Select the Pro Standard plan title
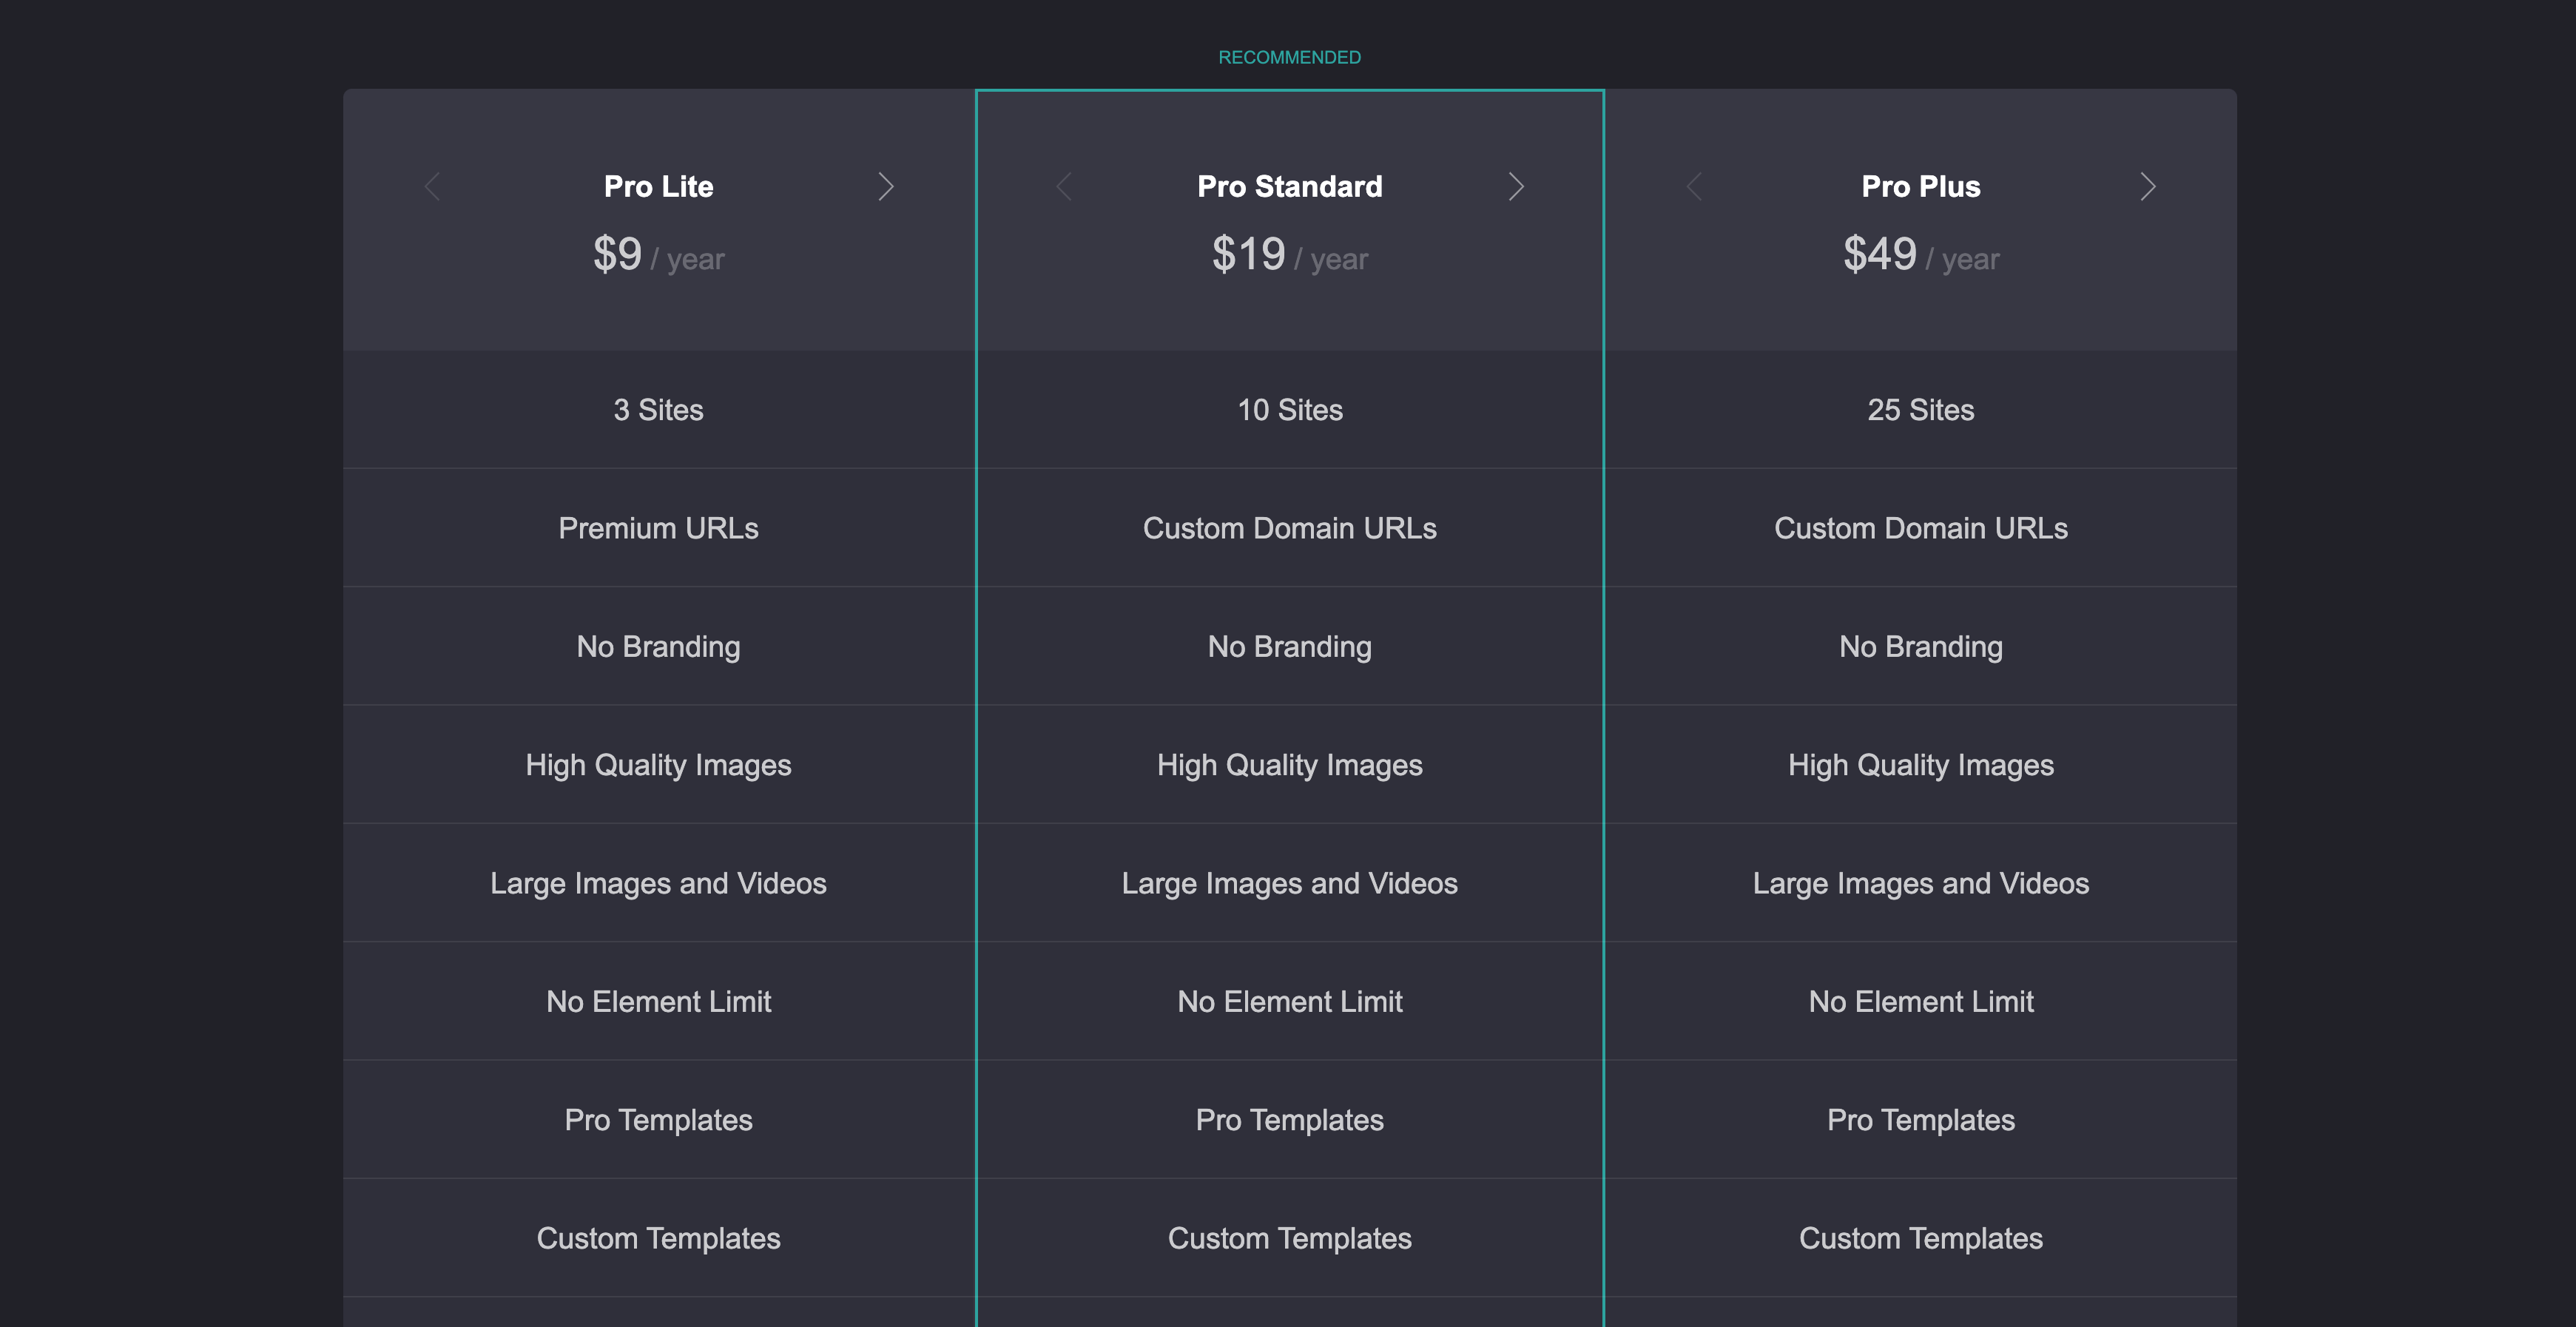The width and height of the screenshot is (2576, 1327). 1289,187
